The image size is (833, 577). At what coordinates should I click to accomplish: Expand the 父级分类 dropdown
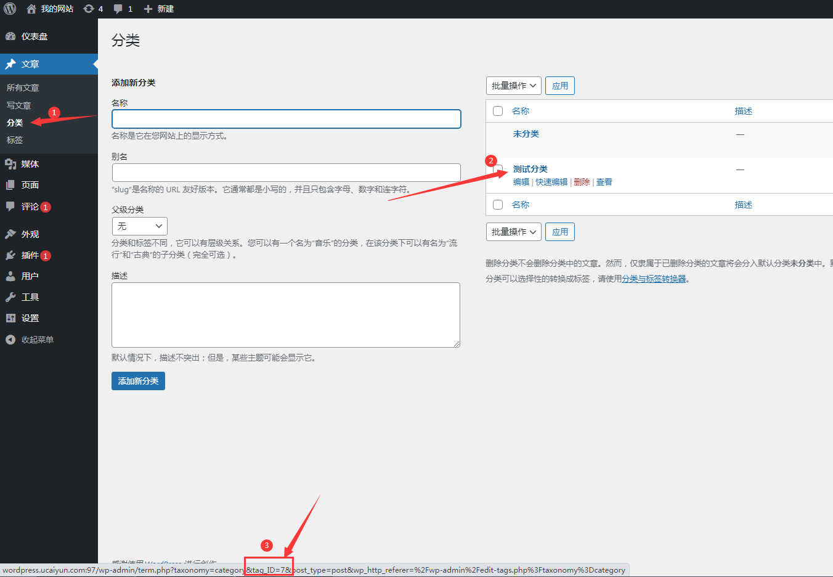point(139,226)
